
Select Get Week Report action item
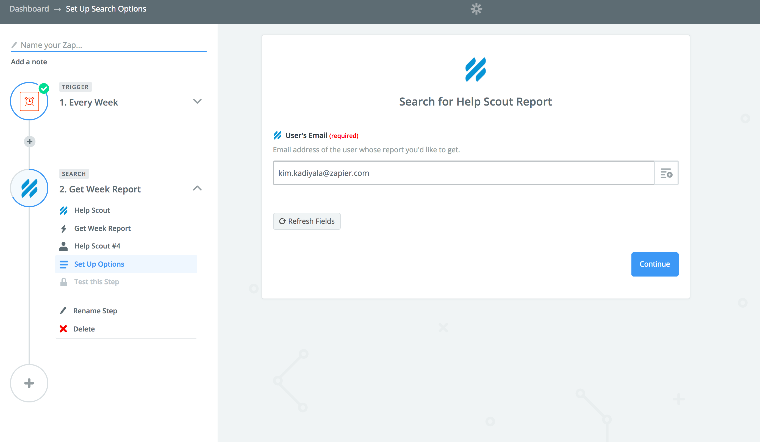(x=126, y=228)
